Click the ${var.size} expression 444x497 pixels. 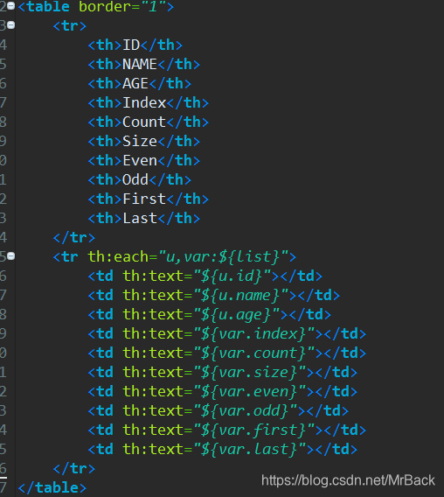point(249,373)
